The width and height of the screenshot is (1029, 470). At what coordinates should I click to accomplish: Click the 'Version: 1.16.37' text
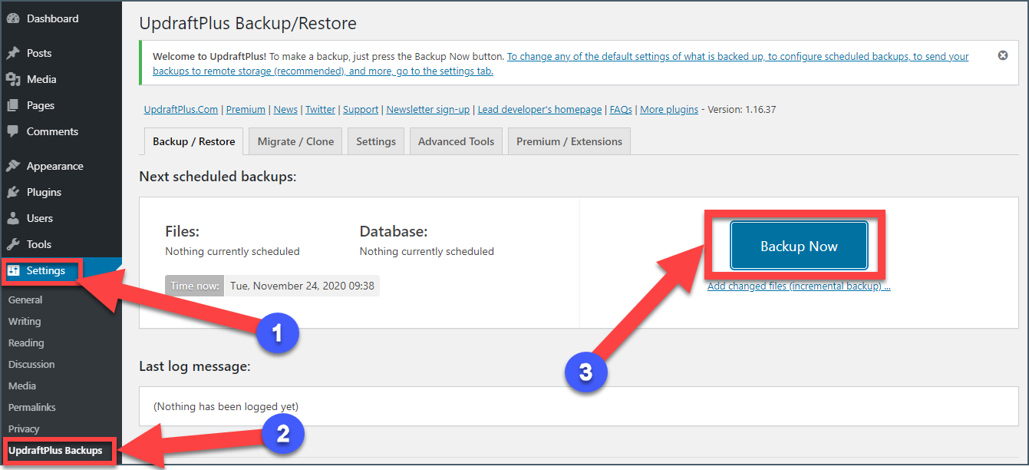click(741, 109)
